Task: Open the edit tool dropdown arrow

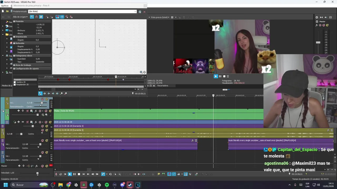Action: click(x=107, y=174)
